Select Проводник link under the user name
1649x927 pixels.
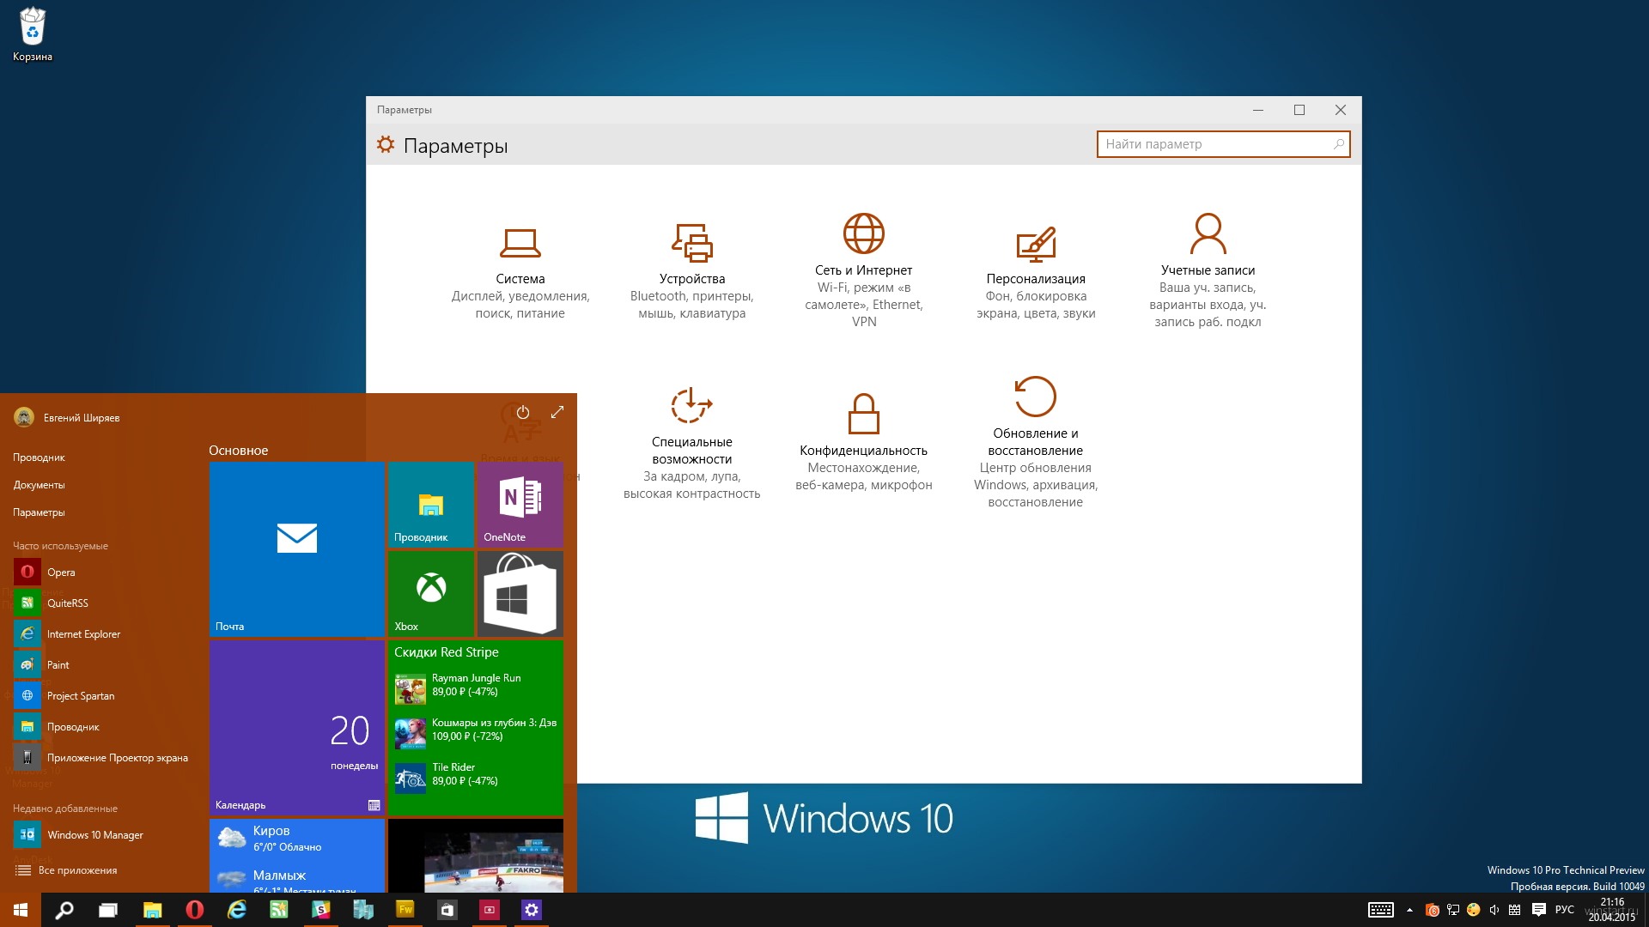pos(40,457)
